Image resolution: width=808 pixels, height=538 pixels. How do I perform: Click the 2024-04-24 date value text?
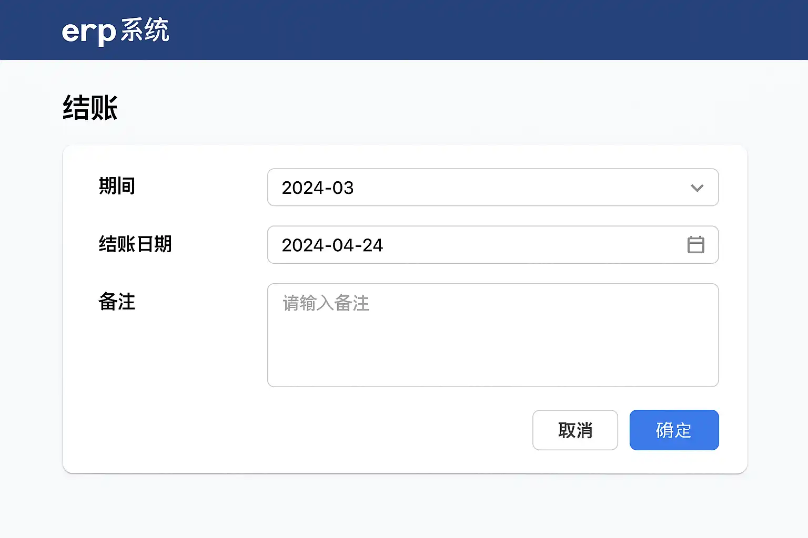[332, 245]
